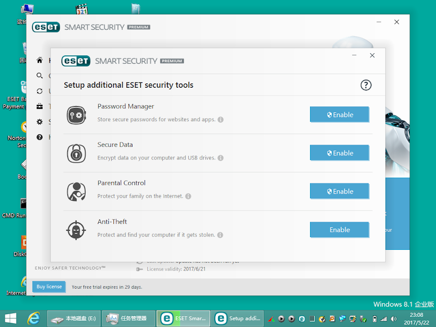Click safely remove hardware tray icon

click(x=363, y=319)
